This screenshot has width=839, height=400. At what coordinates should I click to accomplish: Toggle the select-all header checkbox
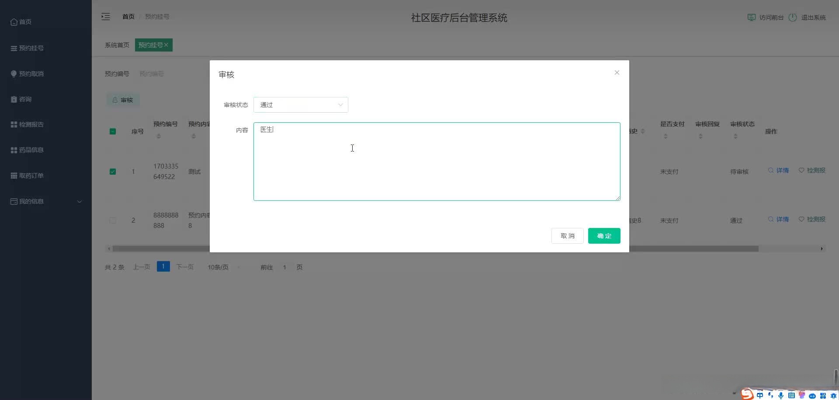(x=113, y=131)
